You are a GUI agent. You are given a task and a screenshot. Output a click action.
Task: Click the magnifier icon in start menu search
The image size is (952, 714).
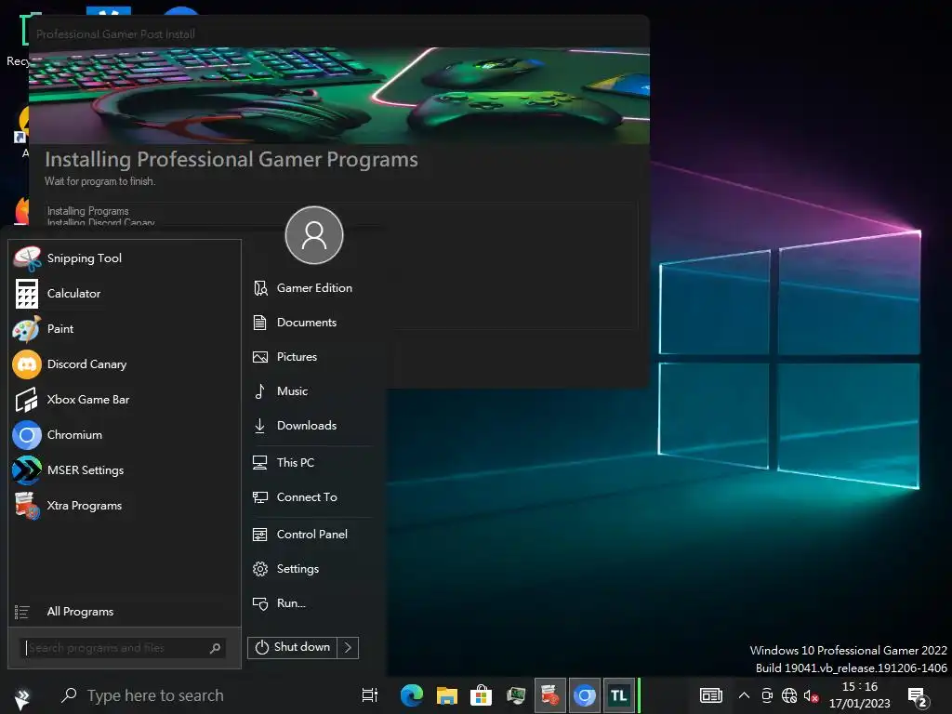coord(215,648)
